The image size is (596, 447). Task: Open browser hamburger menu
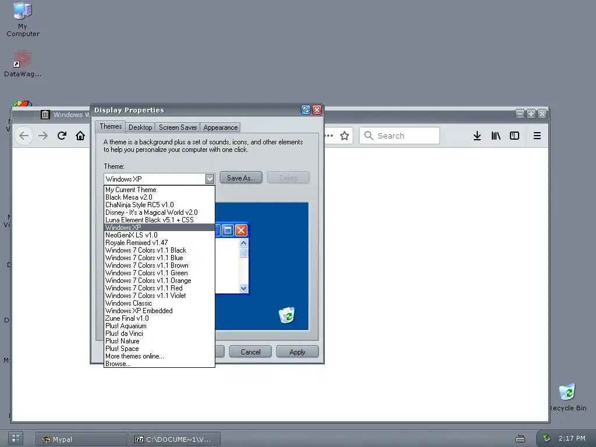(537, 136)
